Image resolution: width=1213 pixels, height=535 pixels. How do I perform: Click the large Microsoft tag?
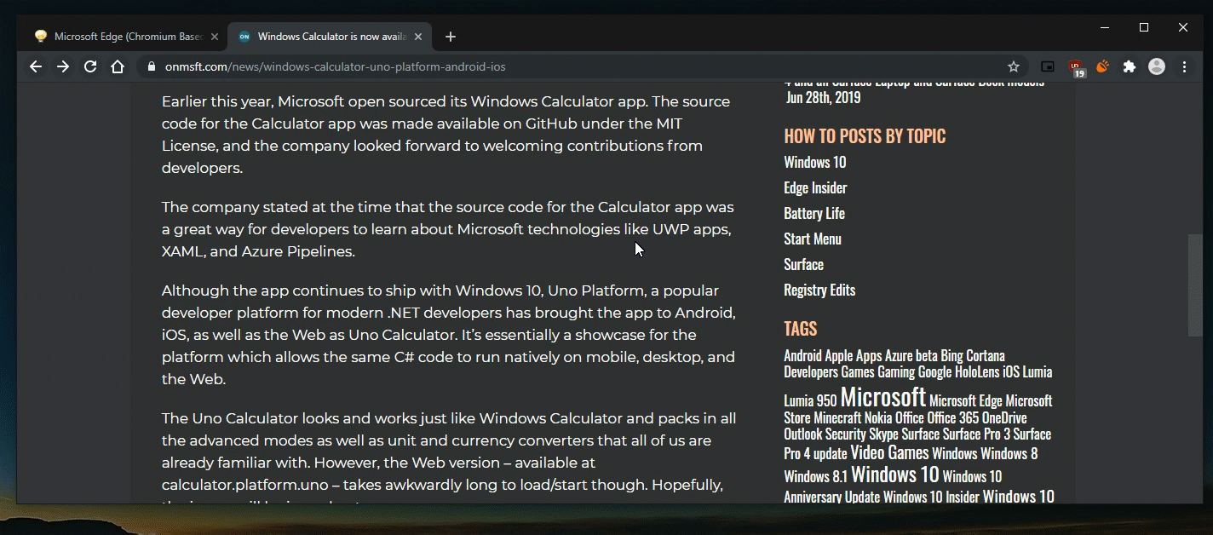coord(882,397)
